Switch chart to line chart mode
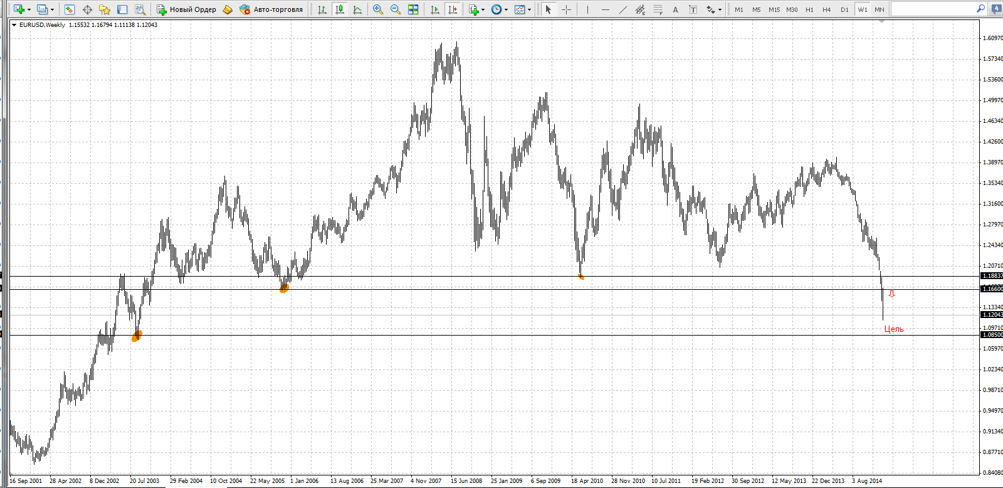This screenshot has height=488, width=1003. coord(357,9)
